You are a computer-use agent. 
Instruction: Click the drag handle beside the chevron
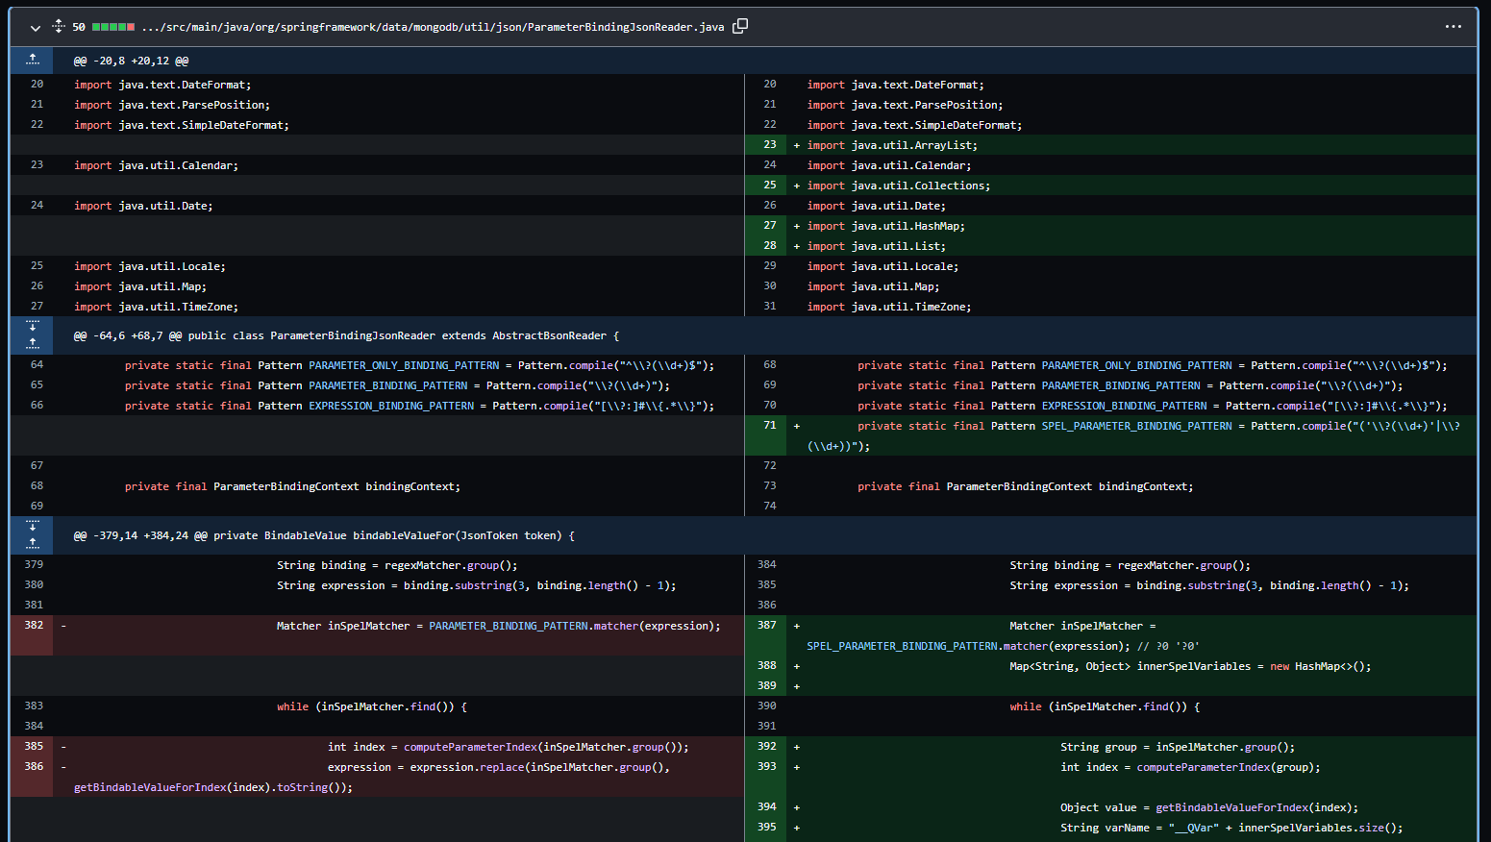pos(58,27)
